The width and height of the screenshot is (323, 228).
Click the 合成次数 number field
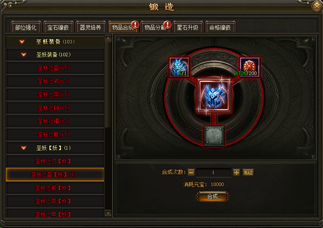tap(213, 172)
